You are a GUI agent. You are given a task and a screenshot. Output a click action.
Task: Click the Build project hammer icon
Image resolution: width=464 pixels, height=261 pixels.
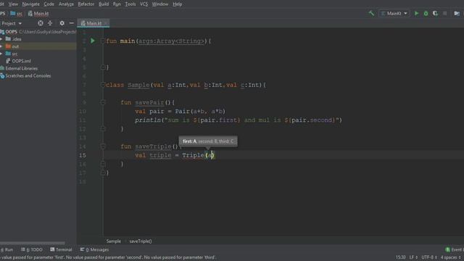tap(371, 13)
